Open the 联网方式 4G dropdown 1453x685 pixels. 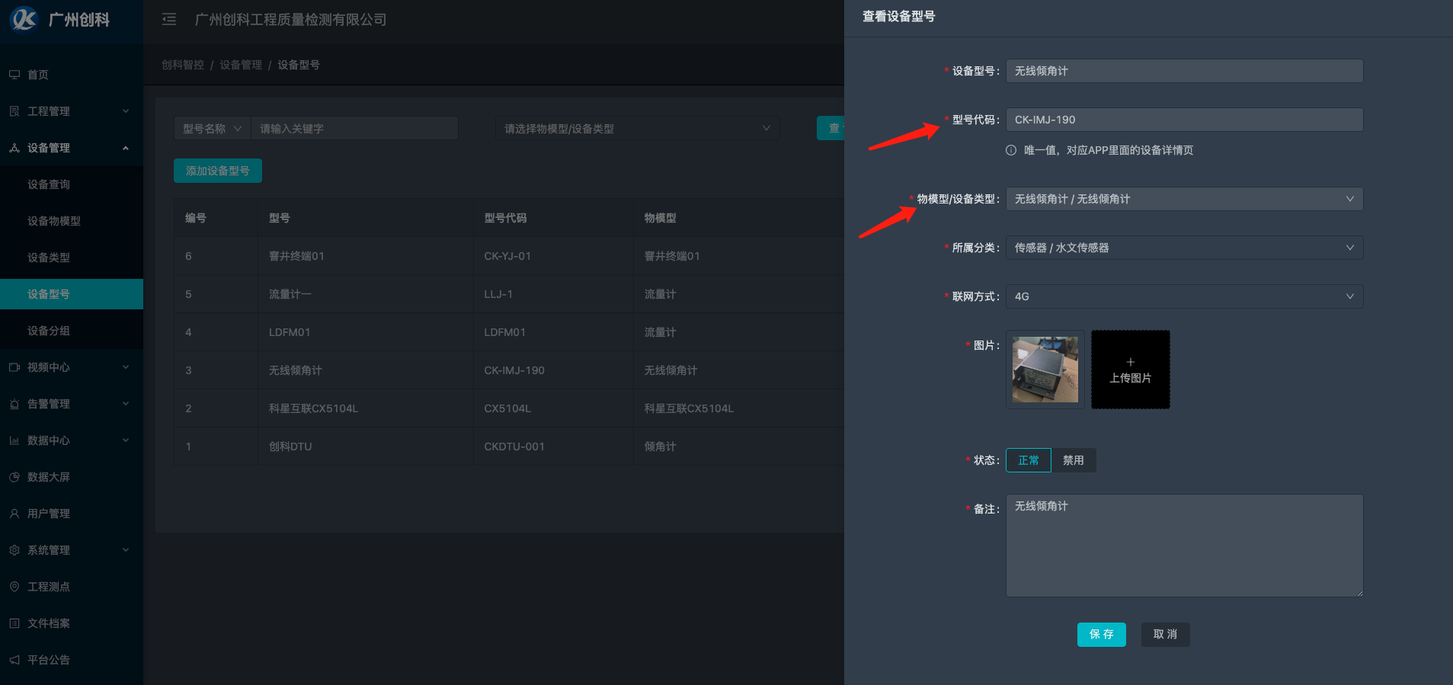pyautogui.click(x=1183, y=296)
